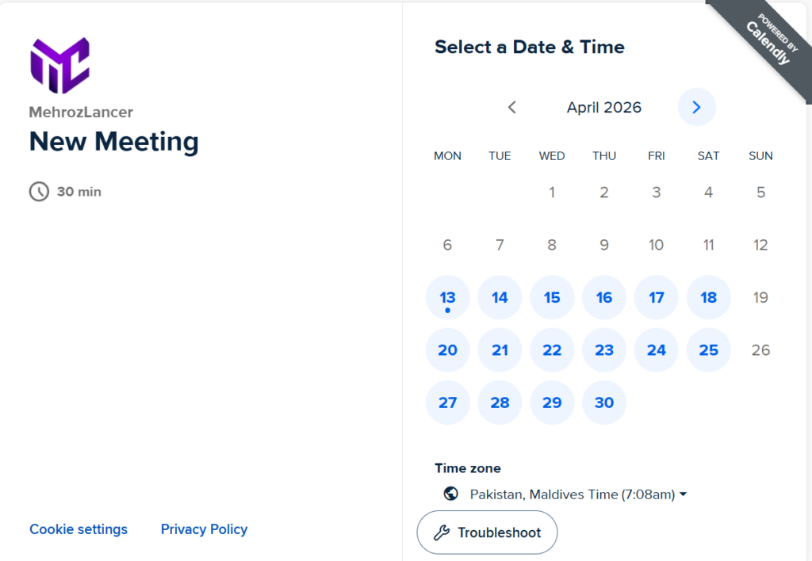Viewport: 812px width, 561px height.
Task: Choose April 25 on the calendar
Action: (x=708, y=350)
